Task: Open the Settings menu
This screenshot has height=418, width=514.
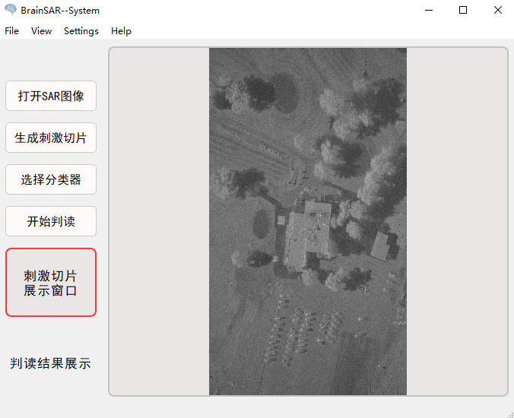Action: (x=81, y=31)
